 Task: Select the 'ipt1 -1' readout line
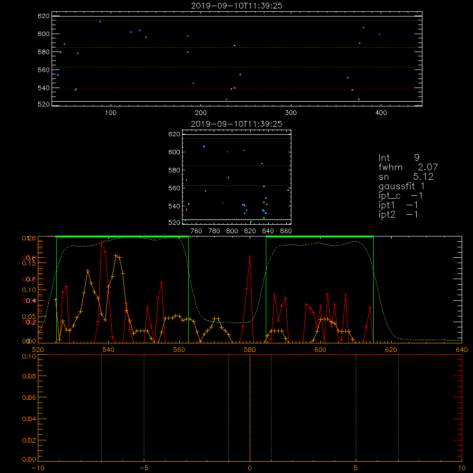[x=398, y=205]
